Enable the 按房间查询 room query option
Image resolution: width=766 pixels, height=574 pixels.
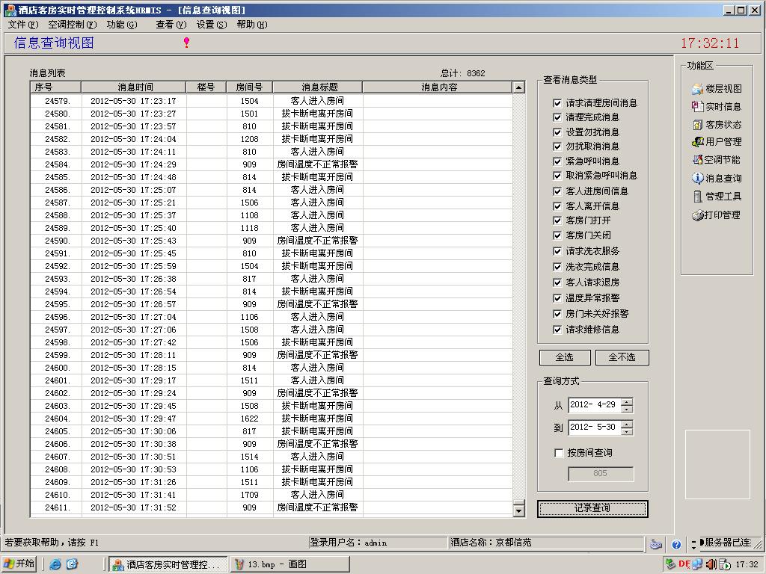click(557, 453)
